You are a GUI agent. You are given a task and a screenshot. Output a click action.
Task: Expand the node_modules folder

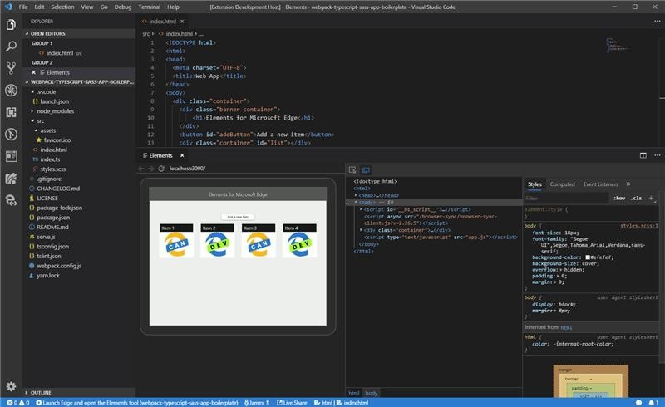point(55,110)
